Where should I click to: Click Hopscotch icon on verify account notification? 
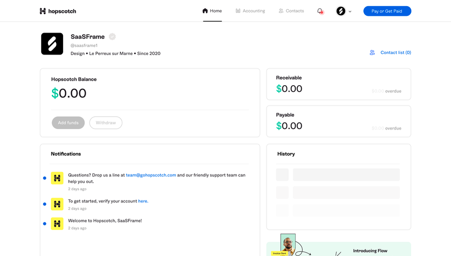click(x=57, y=204)
